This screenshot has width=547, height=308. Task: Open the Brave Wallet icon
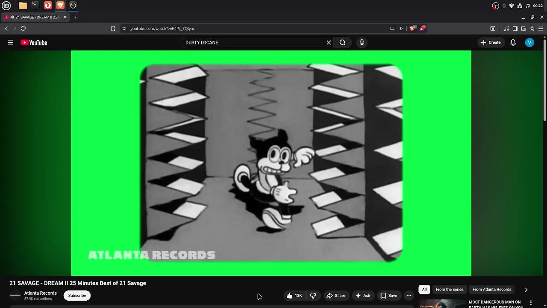(523, 29)
